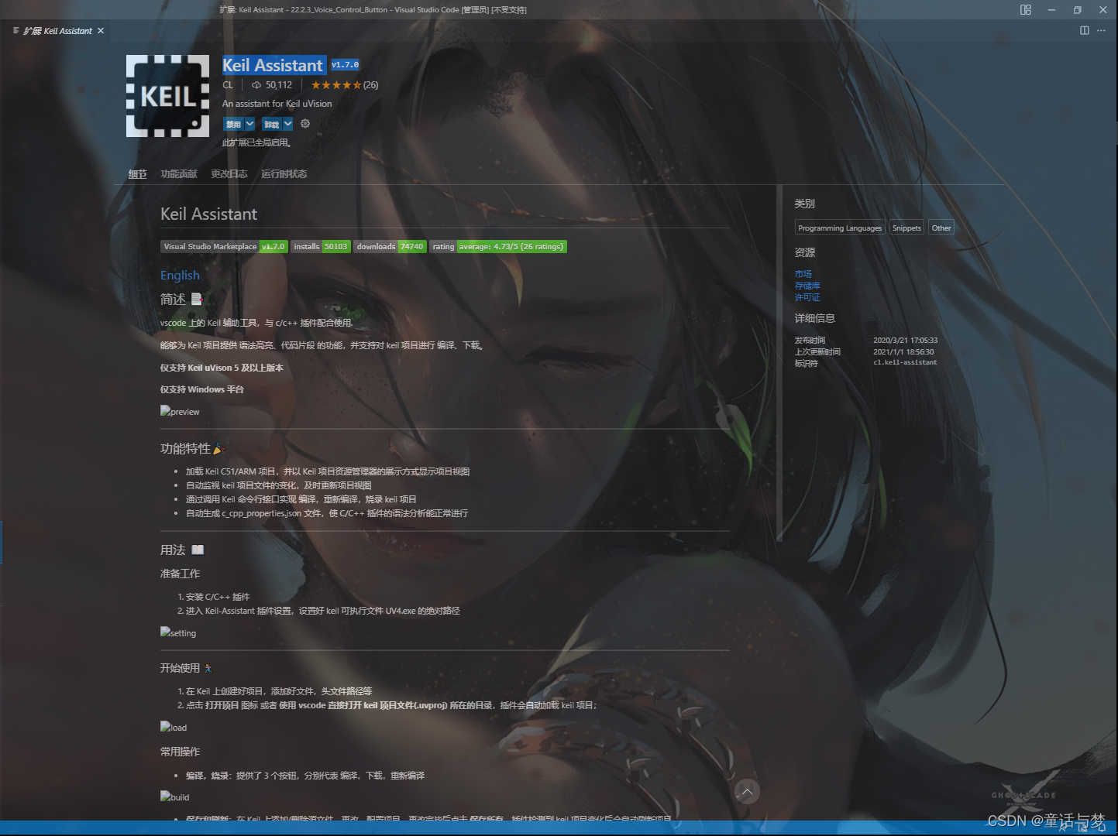This screenshot has width=1118, height=836.
Task: Click the Keil Assistant title heading
Action: point(273,65)
